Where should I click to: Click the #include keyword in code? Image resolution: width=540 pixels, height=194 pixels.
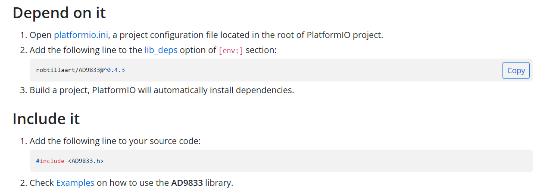(x=50, y=161)
